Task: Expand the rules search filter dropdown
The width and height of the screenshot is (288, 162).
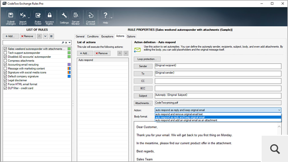Action: pyautogui.click(x=70, y=42)
